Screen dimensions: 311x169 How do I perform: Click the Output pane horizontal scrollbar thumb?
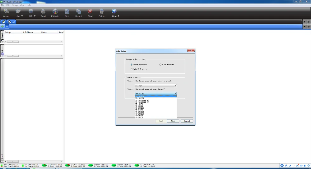tap(12, 42)
